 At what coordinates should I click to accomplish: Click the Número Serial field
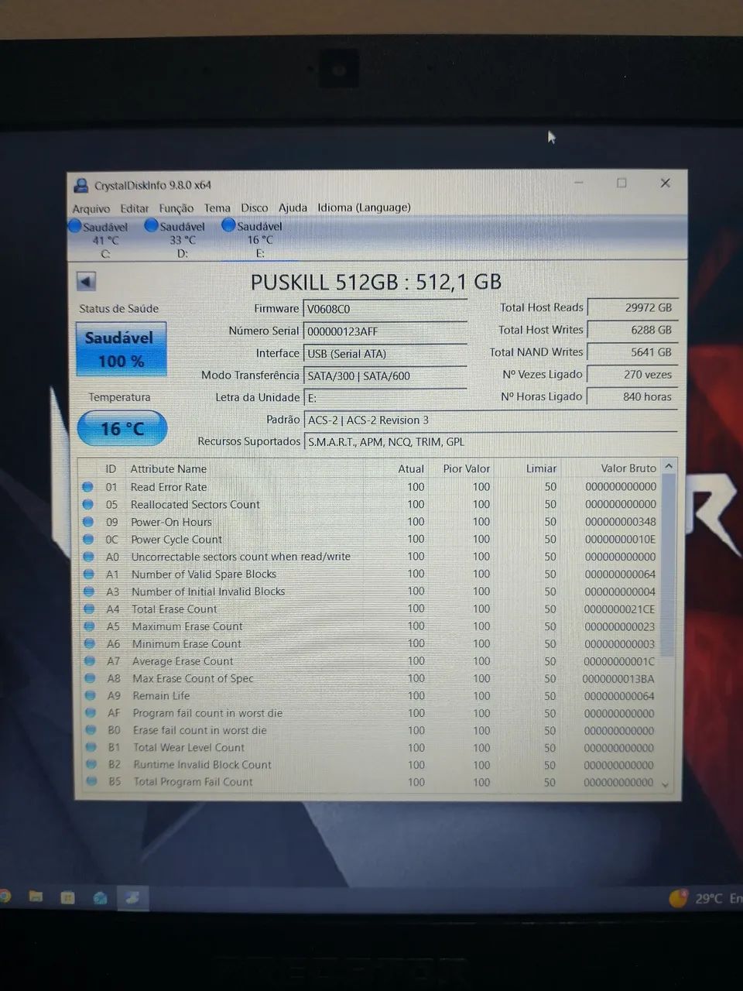[x=385, y=331]
